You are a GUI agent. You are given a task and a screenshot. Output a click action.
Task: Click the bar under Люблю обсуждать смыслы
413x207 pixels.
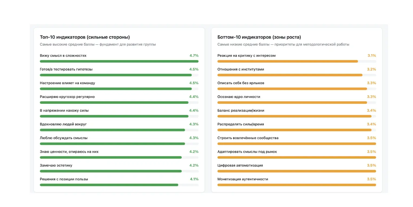[119, 144]
